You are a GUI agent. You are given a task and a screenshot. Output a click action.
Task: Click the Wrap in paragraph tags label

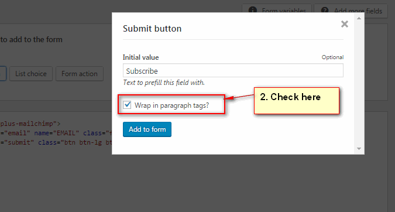click(171, 105)
